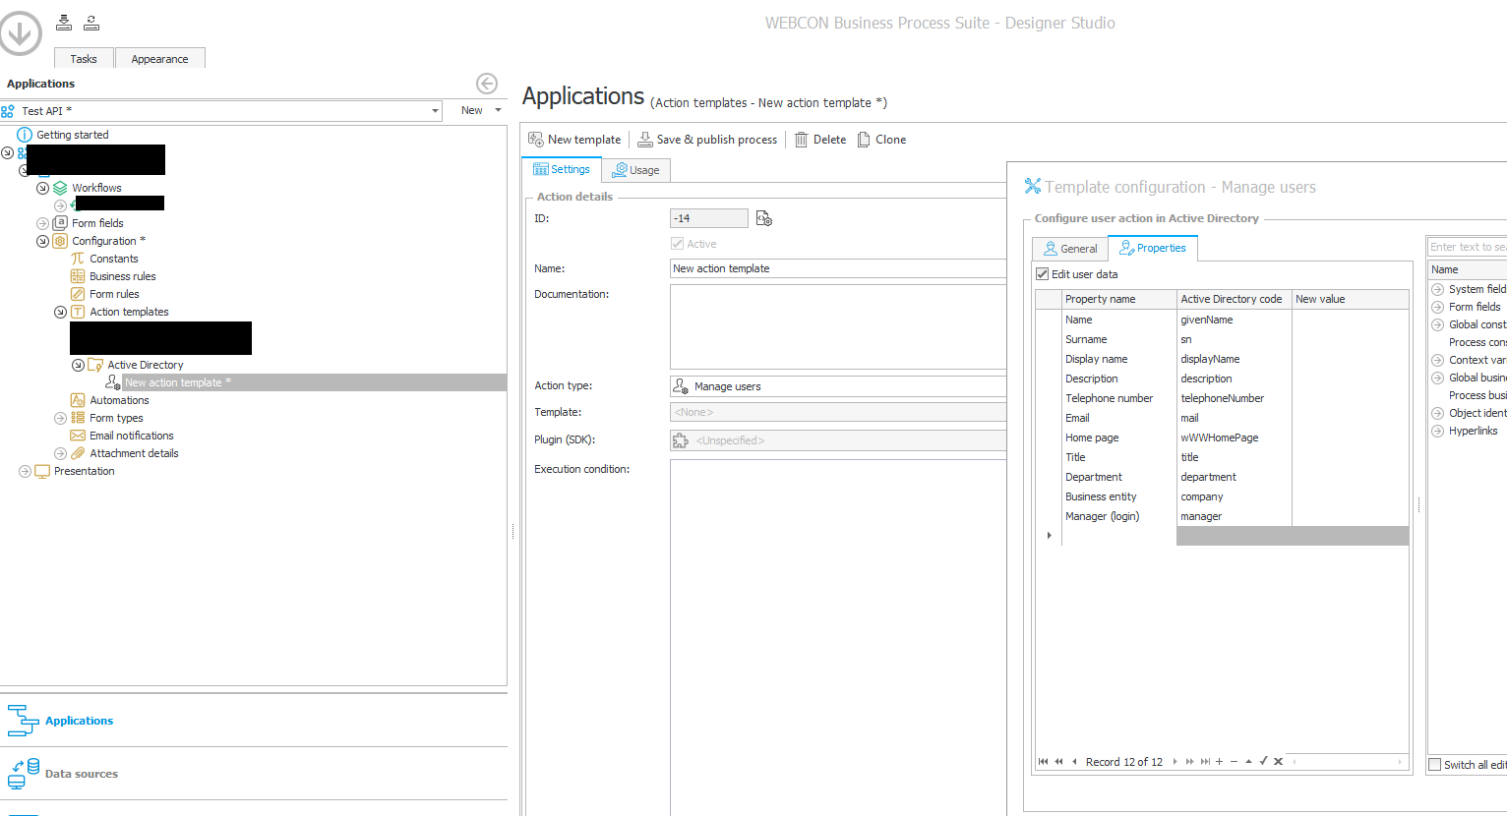Remove record with minus icon
The image size is (1507, 816).
1234,761
